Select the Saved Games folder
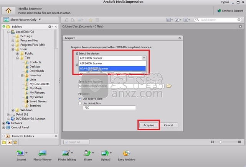The width and height of the screenshot is (246, 167). pos(38,101)
